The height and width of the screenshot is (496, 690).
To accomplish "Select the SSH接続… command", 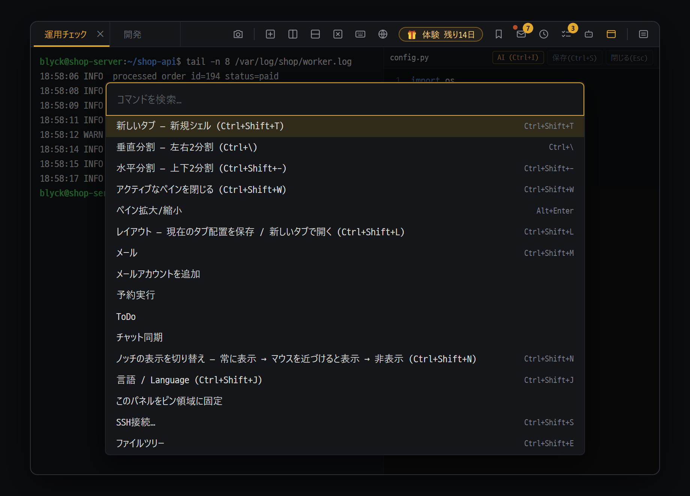I will (345, 423).
